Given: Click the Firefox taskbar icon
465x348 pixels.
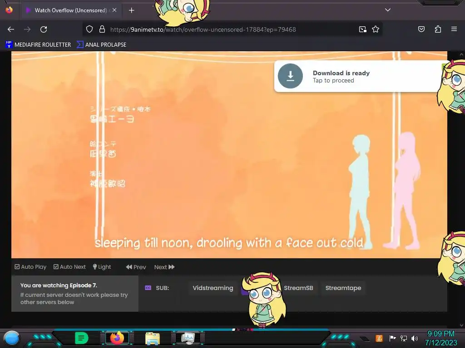Looking at the screenshot, I should click(117, 338).
